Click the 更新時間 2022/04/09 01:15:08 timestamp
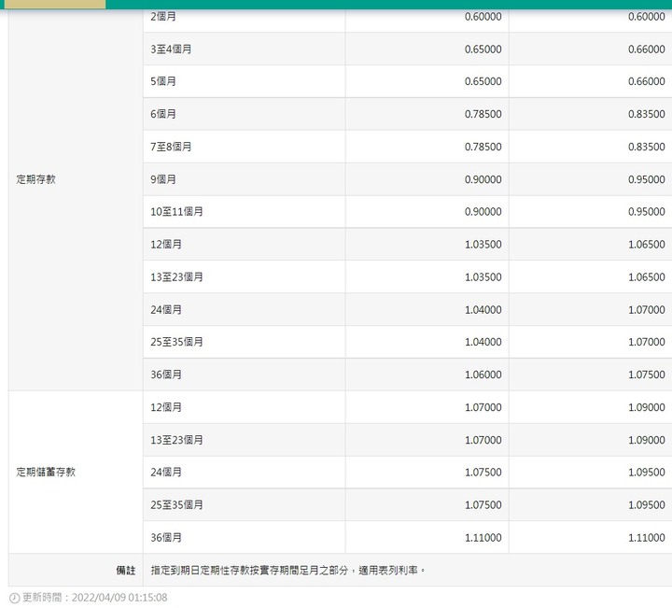The width and height of the screenshot is (672, 608). (x=94, y=598)
